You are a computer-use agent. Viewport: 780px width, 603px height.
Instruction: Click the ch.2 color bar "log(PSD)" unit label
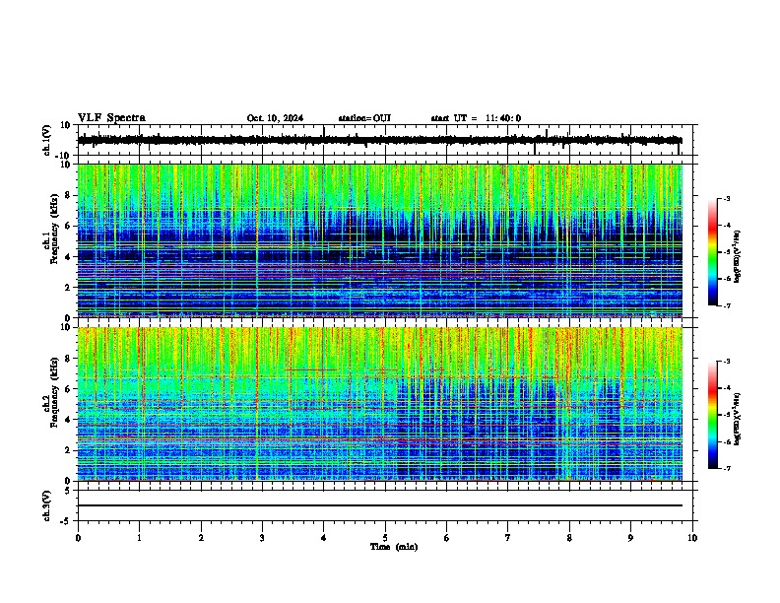[x=738, y=419]
